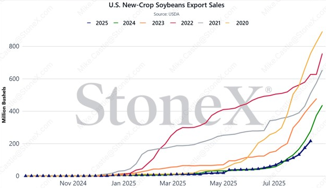326x189 pixels.
Task: Click the May 2025 x-axis label
Action: 224,183
